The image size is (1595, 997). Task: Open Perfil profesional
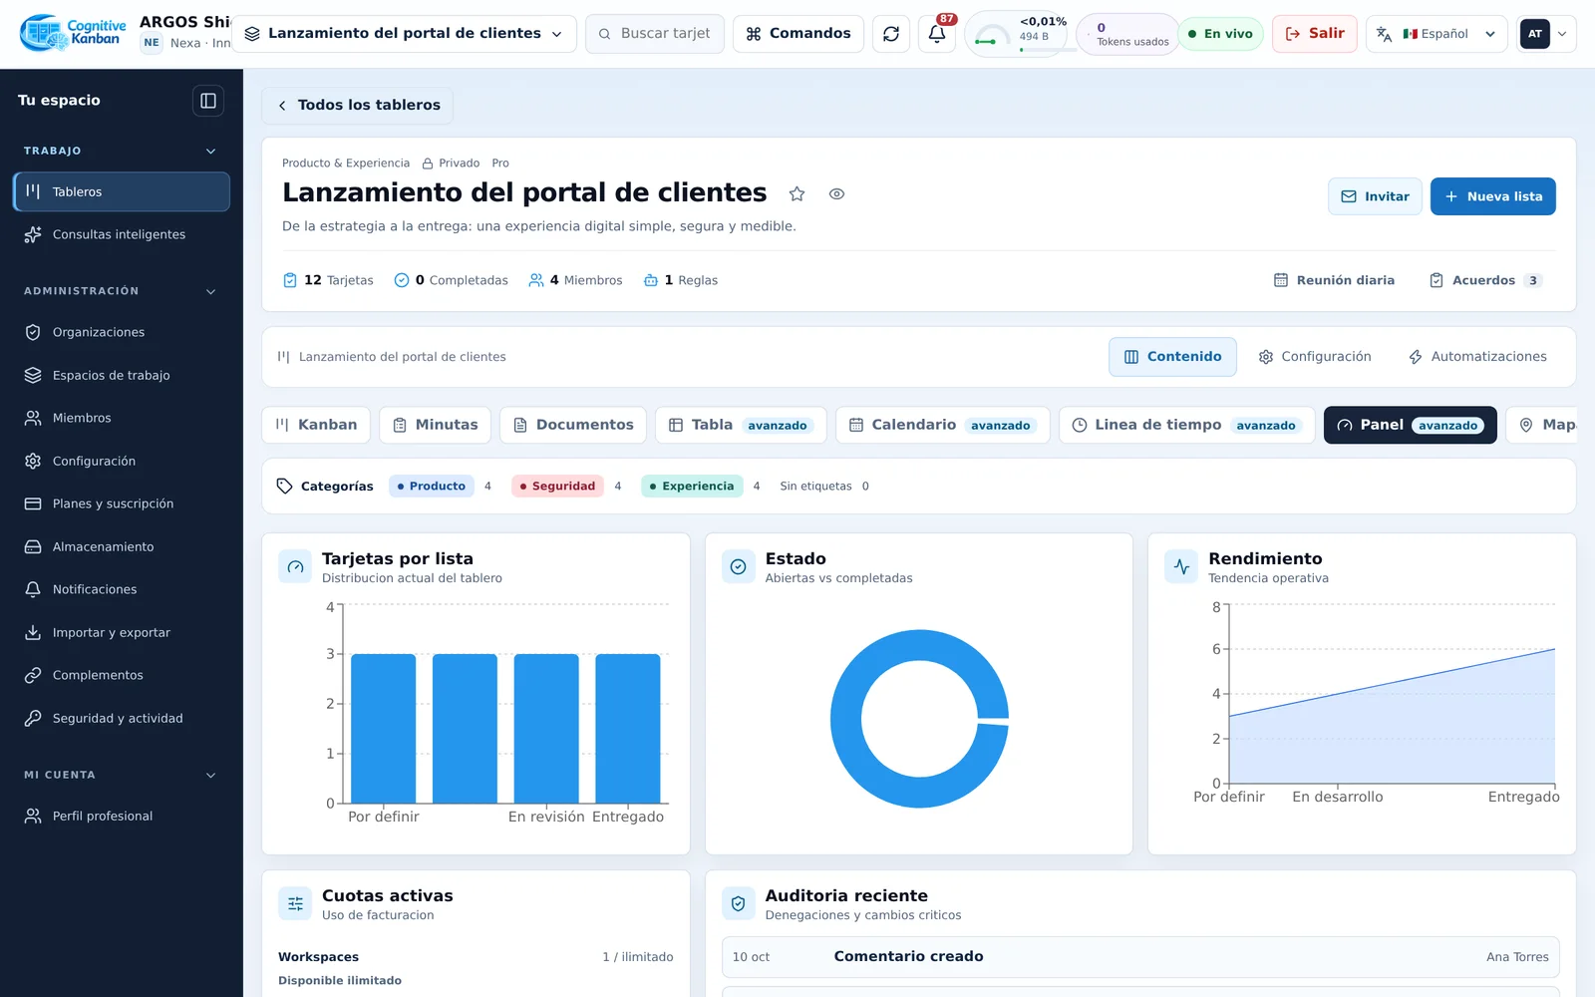tap(122, 816)
